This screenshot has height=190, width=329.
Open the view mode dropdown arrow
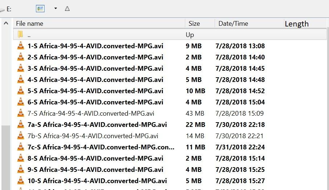(55, 8)
